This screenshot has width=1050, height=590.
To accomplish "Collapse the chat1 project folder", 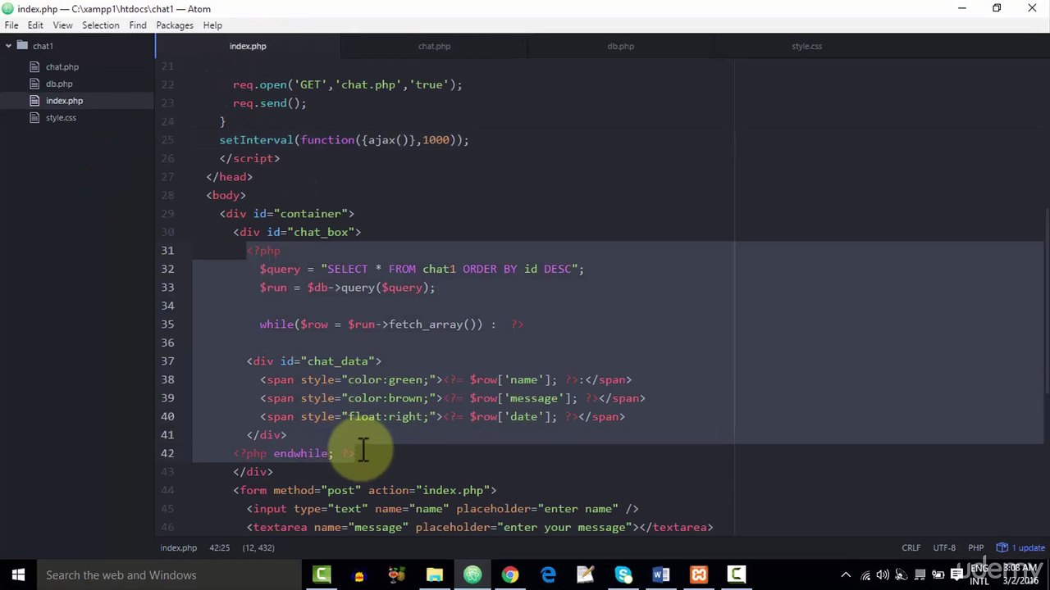I will [8, 46].
